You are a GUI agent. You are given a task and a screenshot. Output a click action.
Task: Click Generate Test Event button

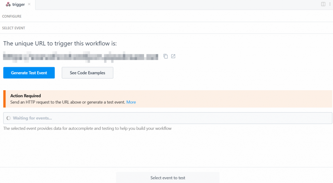tap(29, 73)
